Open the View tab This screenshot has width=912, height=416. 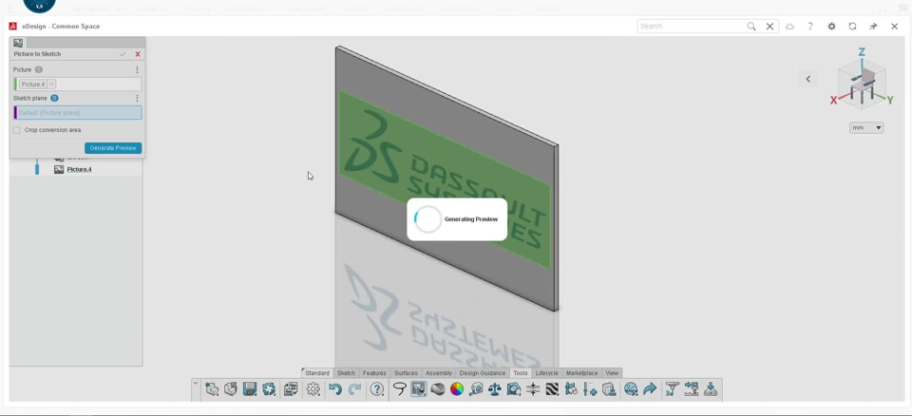pos(612,373)
